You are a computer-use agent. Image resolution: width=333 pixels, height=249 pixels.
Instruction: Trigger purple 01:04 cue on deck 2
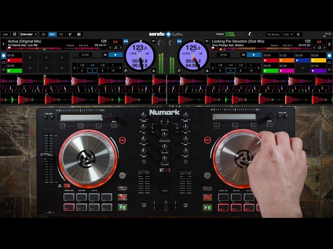318,71
